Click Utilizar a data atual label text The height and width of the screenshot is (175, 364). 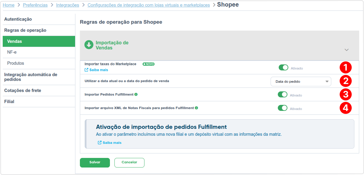[127, 81]
